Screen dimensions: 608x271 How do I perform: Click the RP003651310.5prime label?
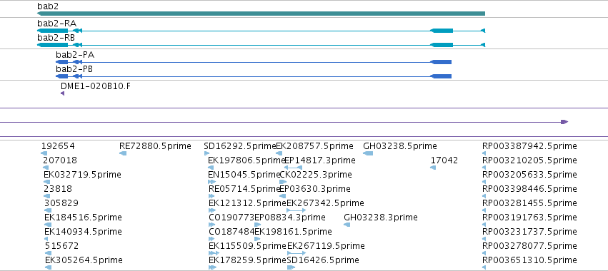coord(529,260)
